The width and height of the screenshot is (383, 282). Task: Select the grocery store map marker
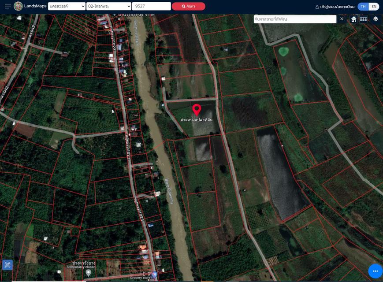click(154, 274)
